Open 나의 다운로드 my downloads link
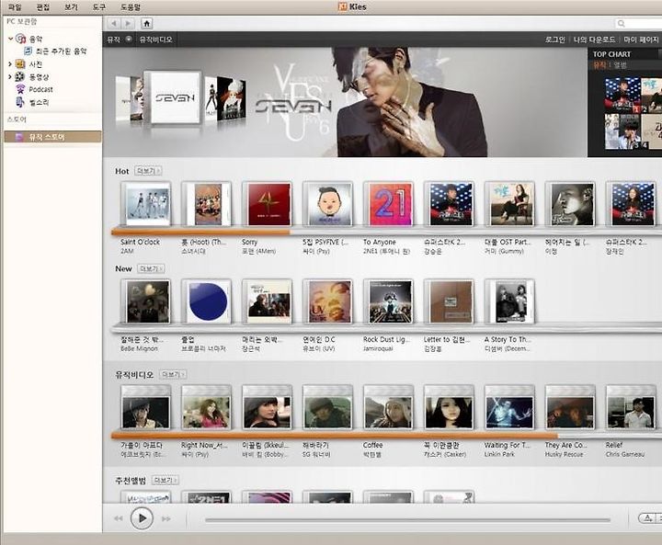This screenshot has height=545, width=662. (x=594, y=40)
